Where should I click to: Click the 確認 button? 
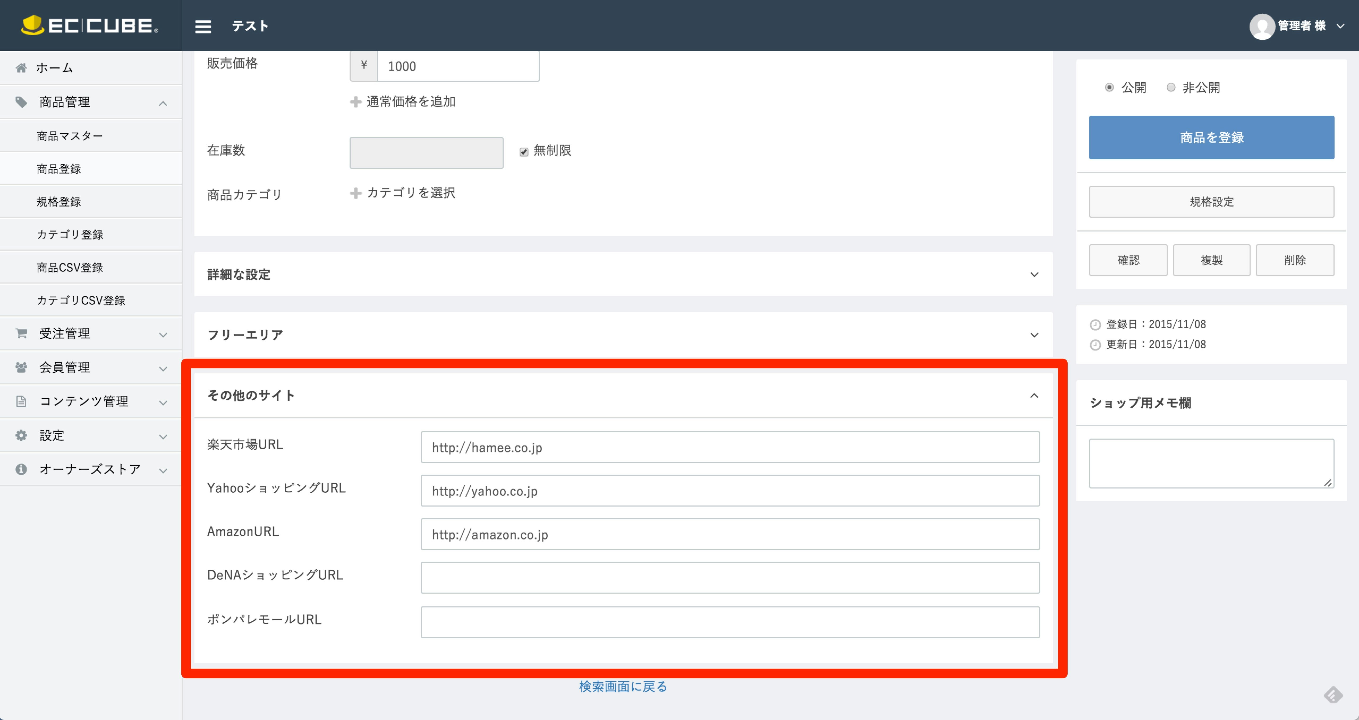click(1128, 260)
